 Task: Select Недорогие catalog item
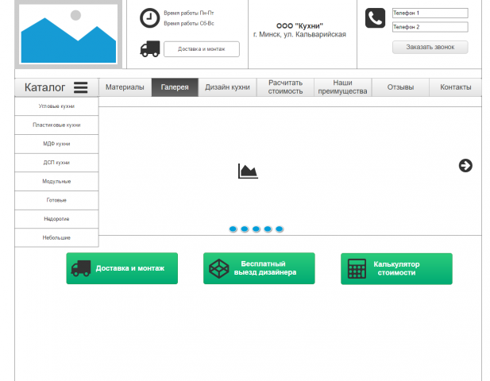(56, 218)
